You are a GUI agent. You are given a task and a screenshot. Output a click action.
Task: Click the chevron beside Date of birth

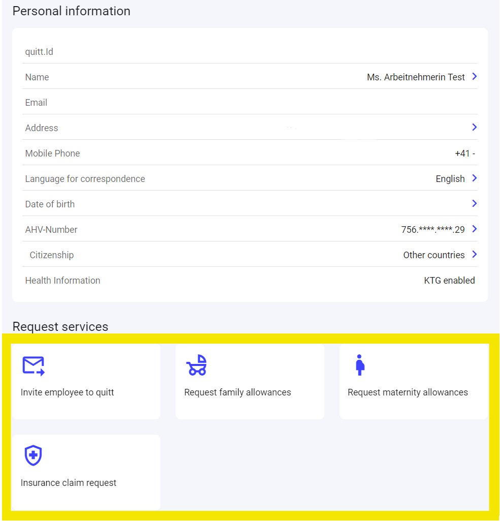pos(475,204)
